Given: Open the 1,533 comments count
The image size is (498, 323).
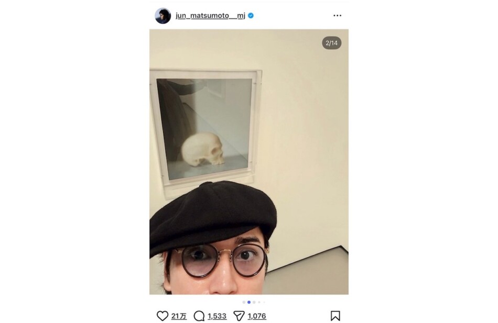Looking at the screenshot, I should (x=217, y=316).
